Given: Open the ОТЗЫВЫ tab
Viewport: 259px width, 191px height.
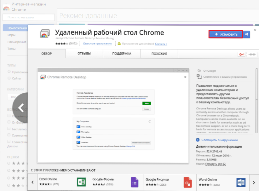Looking at the screenshot, I should [84, 54].
